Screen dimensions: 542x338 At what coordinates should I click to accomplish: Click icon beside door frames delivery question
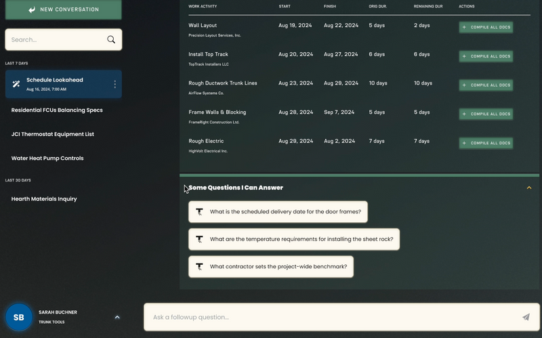point(199,211)
